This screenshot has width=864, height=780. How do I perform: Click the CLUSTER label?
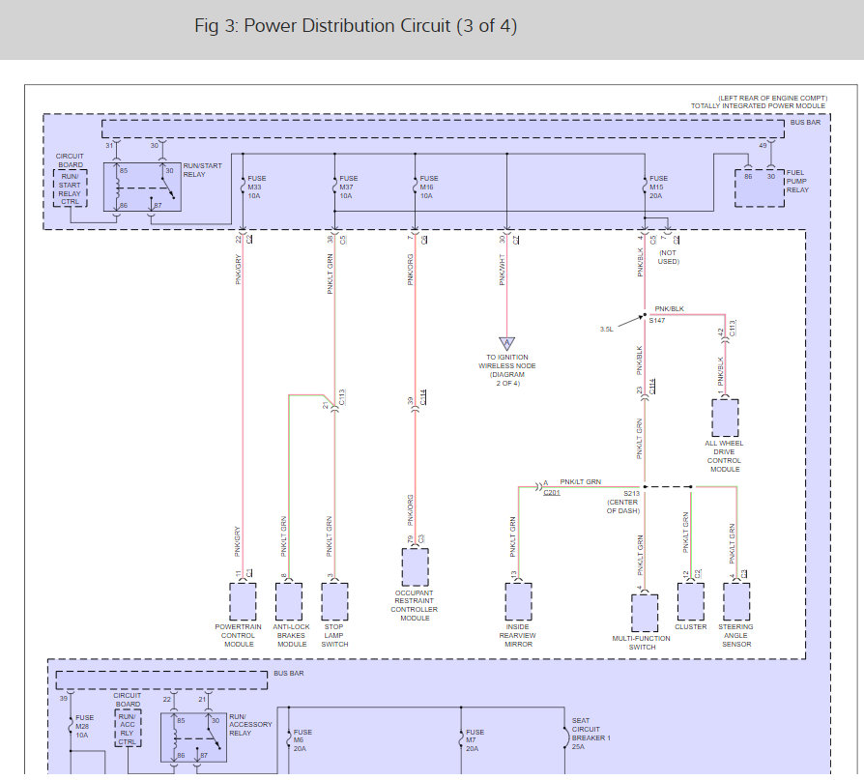coord(690,626)
